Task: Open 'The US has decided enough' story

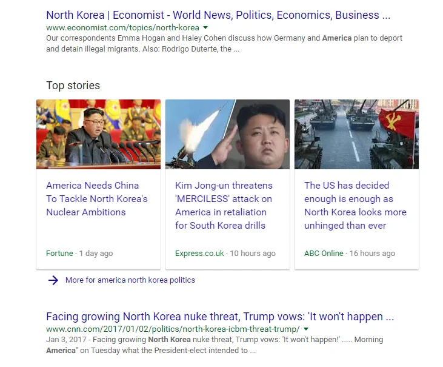Action: [355, 206]
